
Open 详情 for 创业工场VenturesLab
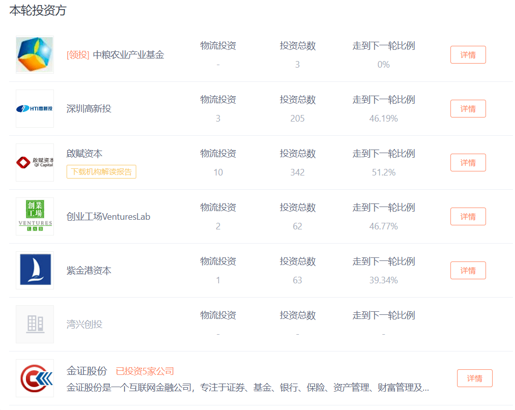(468, 217)
